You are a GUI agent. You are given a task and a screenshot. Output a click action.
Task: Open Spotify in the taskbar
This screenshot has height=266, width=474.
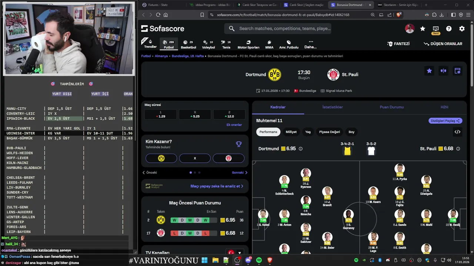[259, 260]
